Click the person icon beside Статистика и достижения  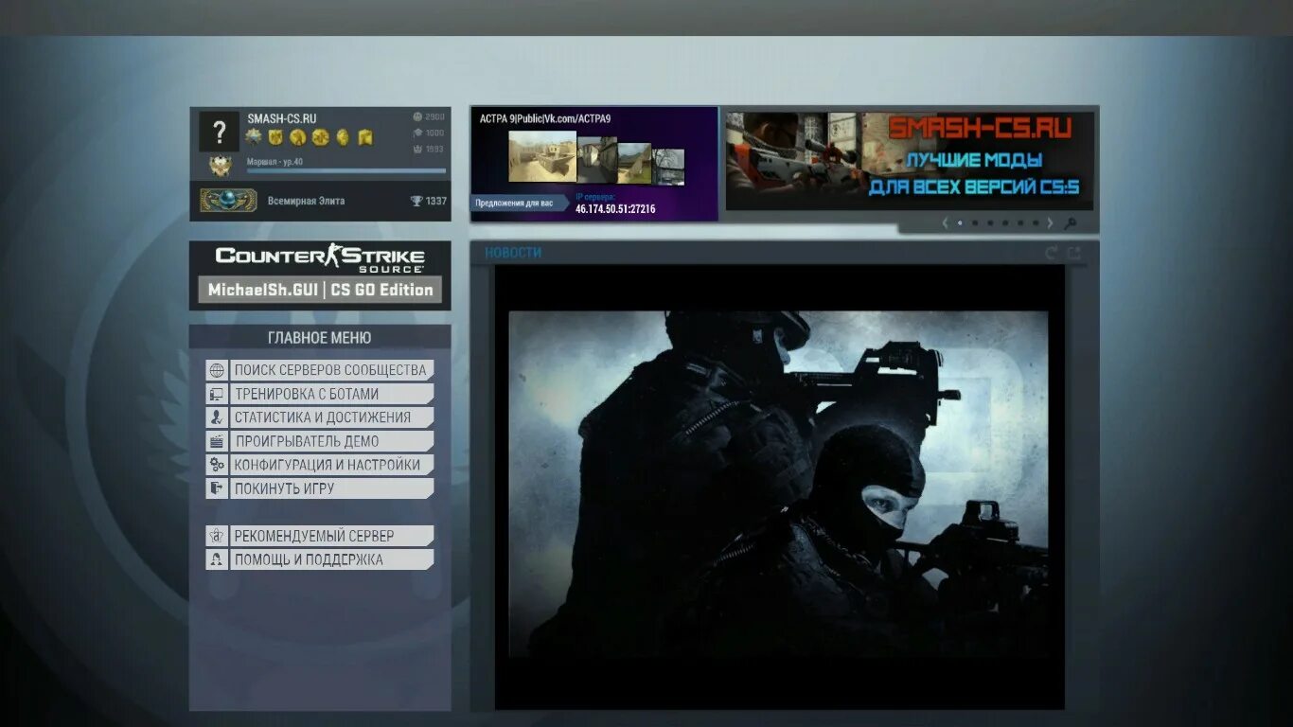217,417
